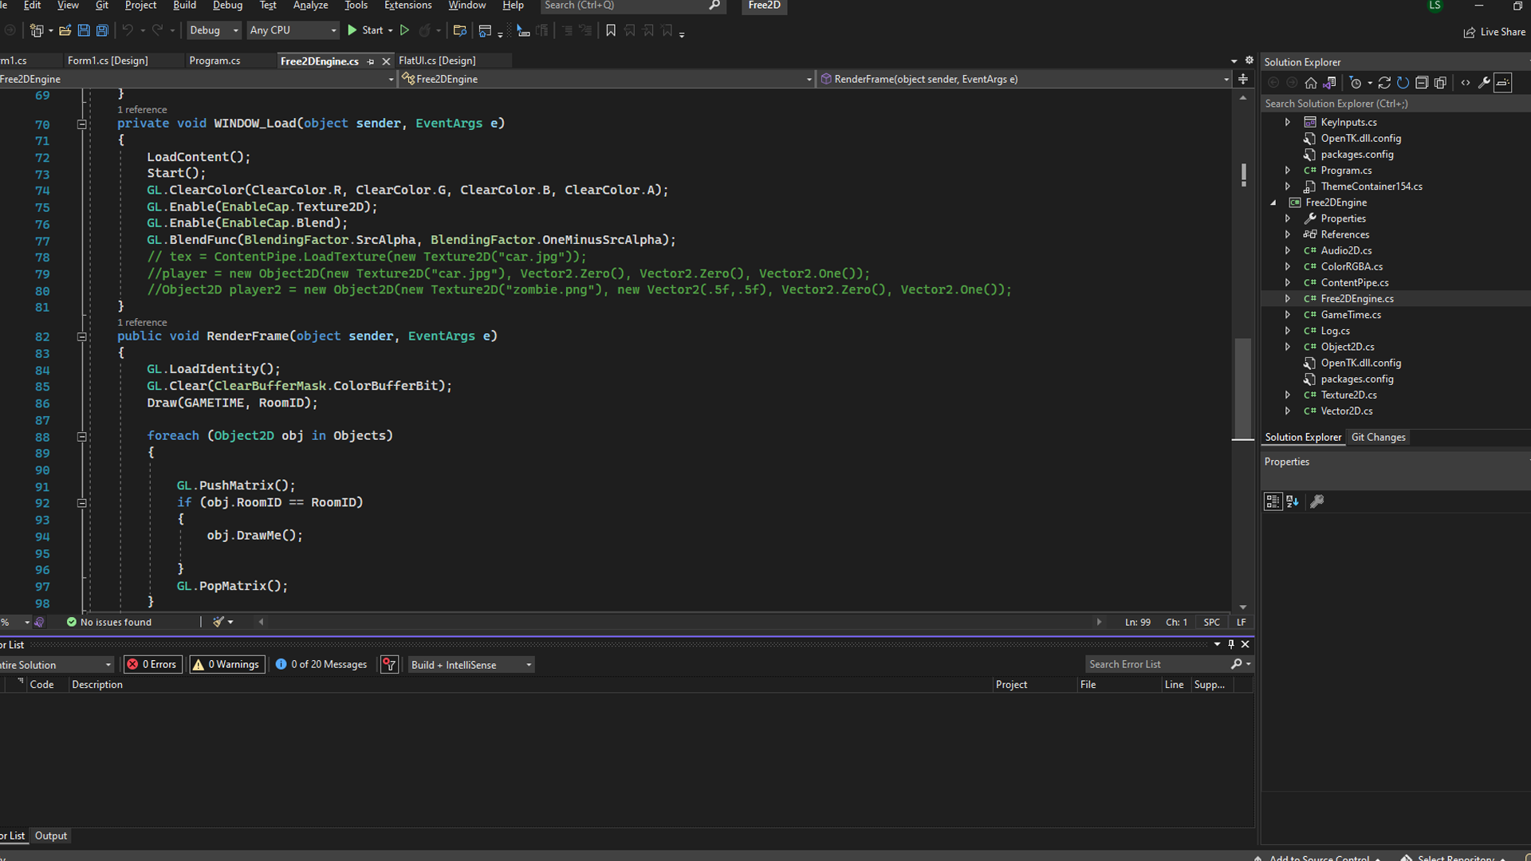
Task: Collapse the RenderFrame method outline
Action: [81, 337]
